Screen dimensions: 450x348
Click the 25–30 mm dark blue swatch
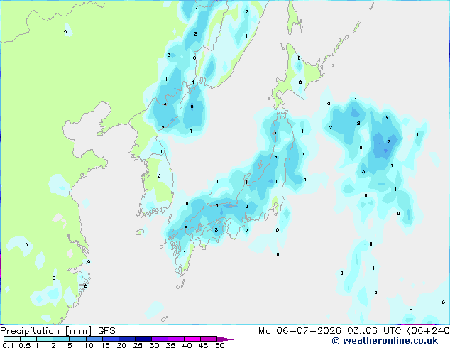click(x=143, y=339)
